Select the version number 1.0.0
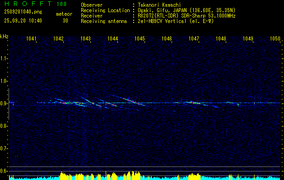This screenshot has height=180, width=284. (61, 4)
